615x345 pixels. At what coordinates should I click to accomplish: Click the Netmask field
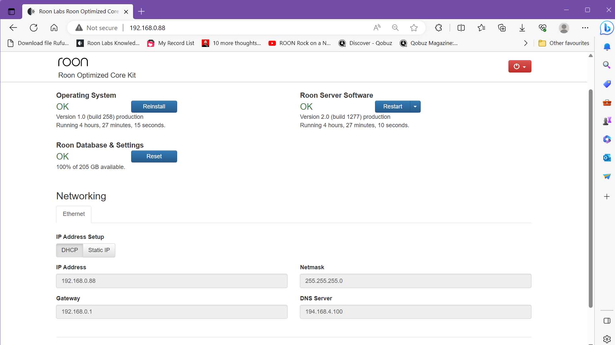coord(416,281)
